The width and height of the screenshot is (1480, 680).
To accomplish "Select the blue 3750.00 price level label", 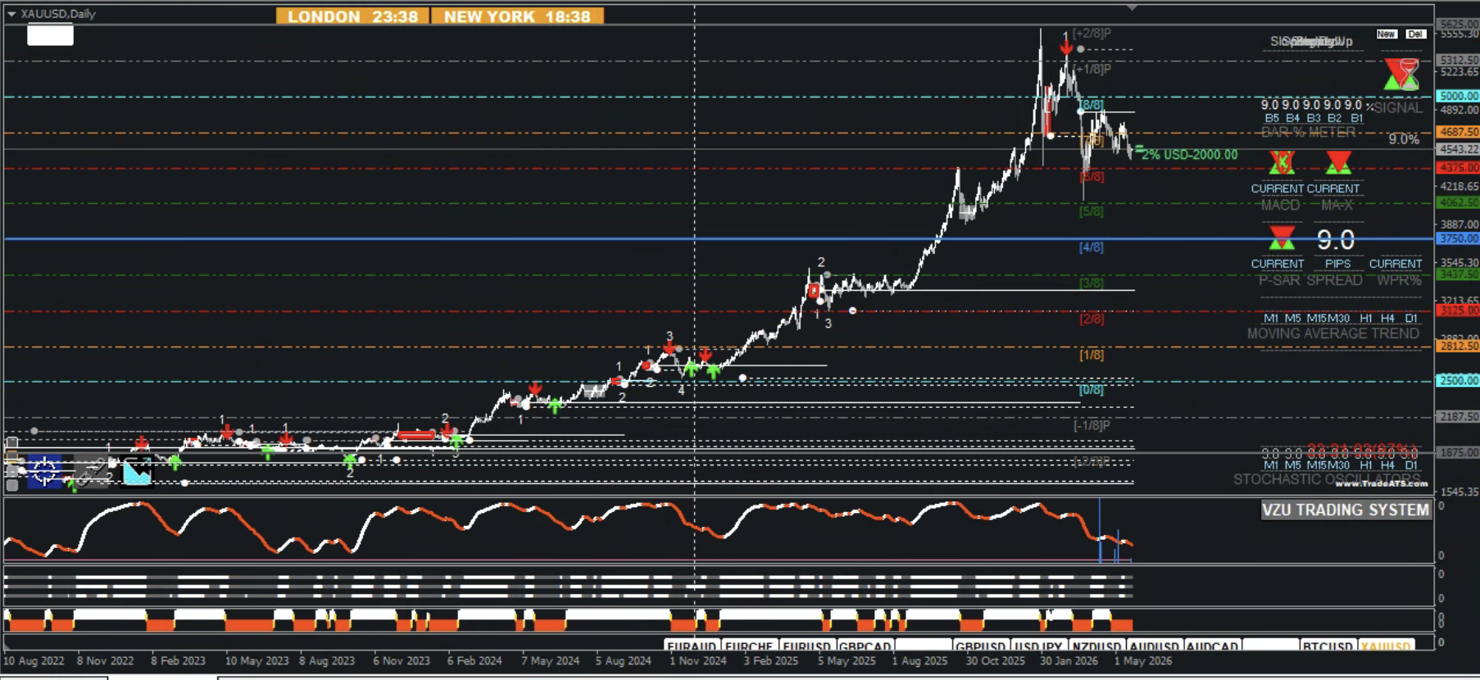I will [x=1458, y=238].
